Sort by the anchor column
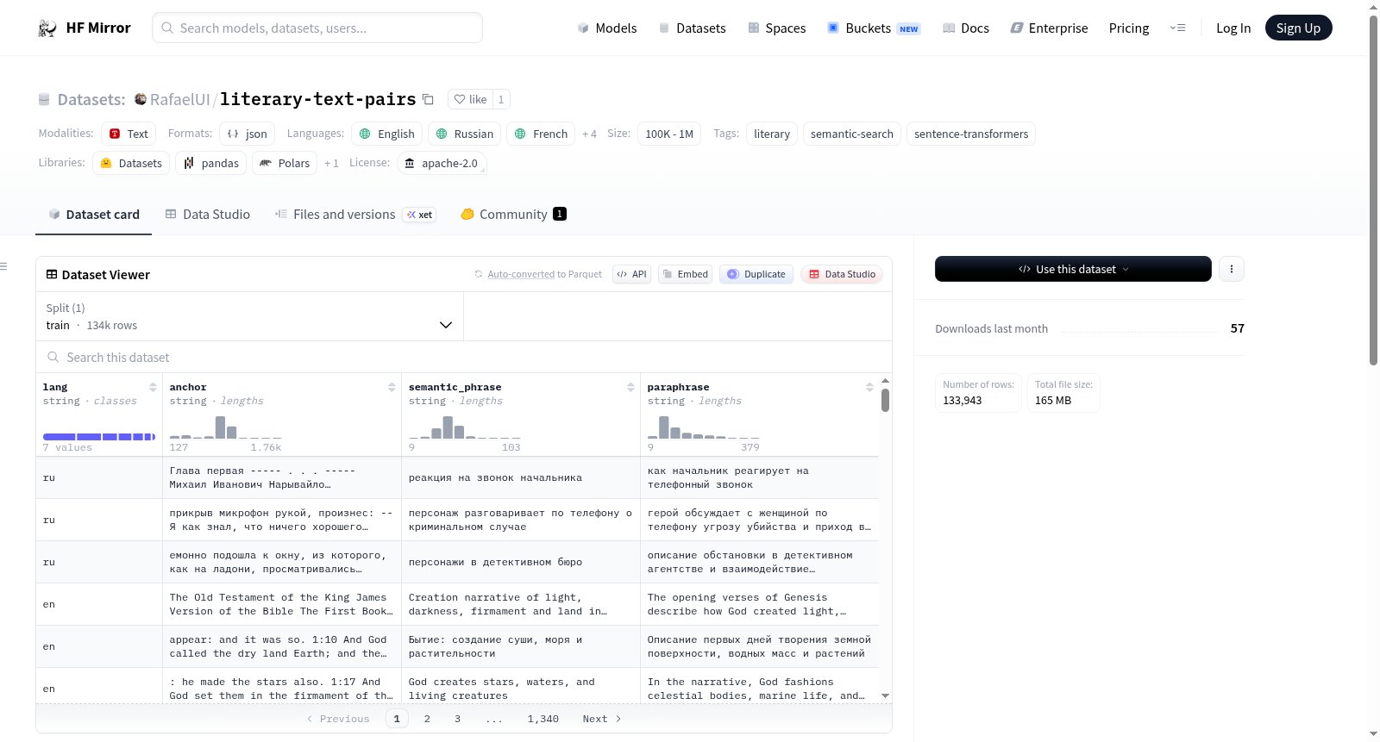 pos(392,387)
